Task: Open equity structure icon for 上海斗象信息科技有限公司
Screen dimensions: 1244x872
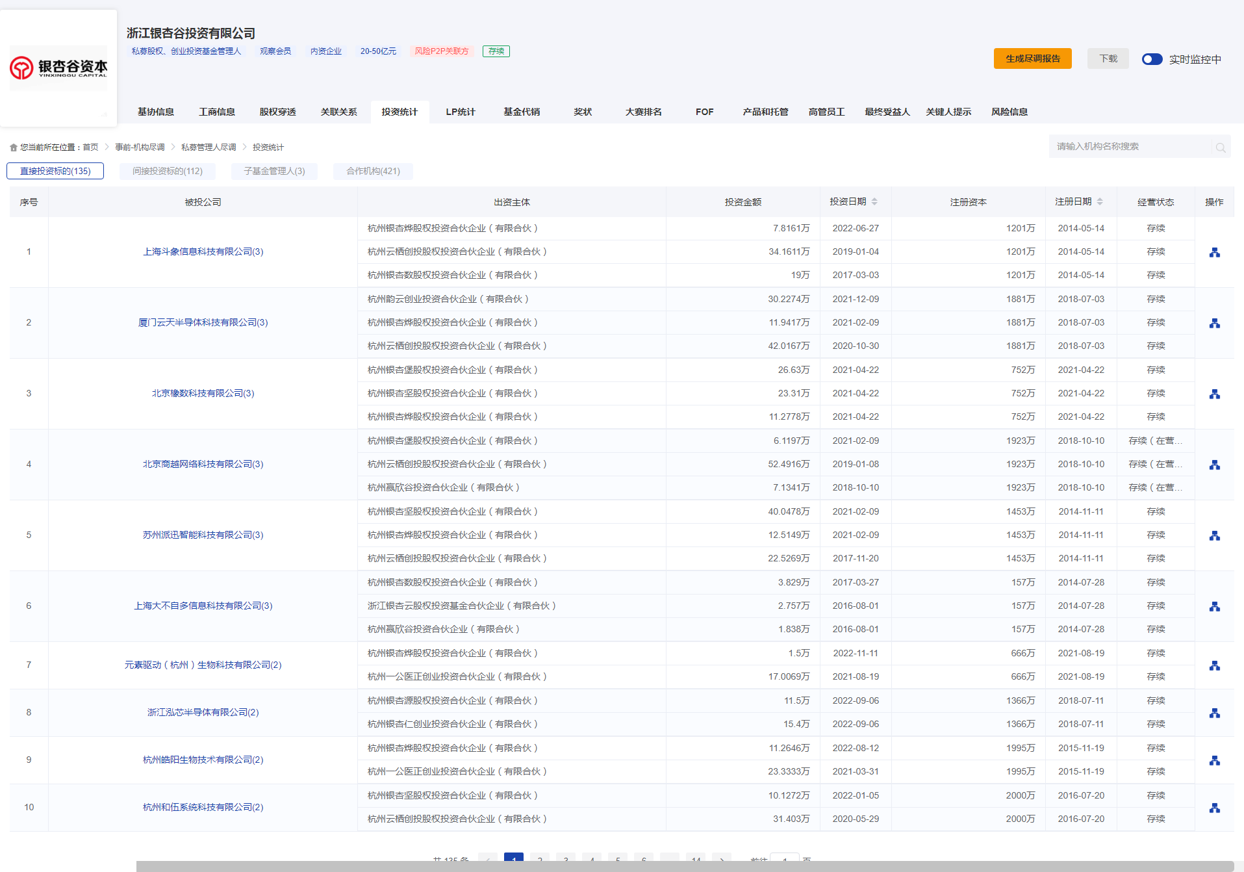Action: 1214,252
